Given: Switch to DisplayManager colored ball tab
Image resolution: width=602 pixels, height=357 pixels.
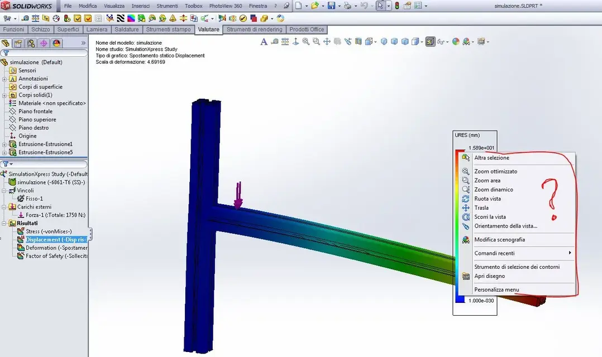Looking at the screenshot, I should pyautogui.click(x=56, y=44).
